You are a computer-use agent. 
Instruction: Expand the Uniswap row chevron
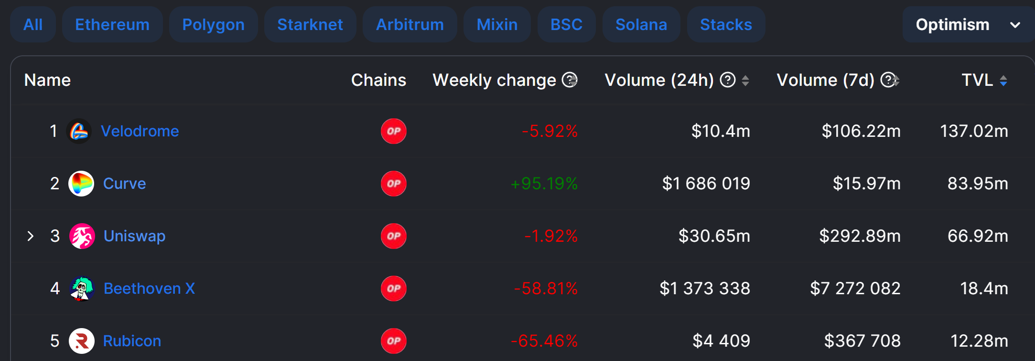[31, 236]
